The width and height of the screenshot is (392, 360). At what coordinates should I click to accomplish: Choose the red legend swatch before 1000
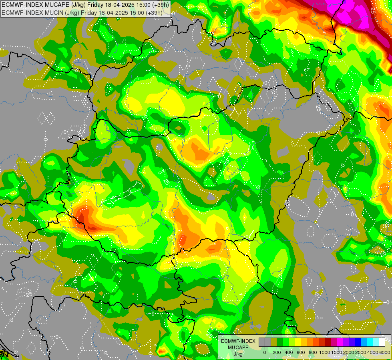click(x=322, y=342)
